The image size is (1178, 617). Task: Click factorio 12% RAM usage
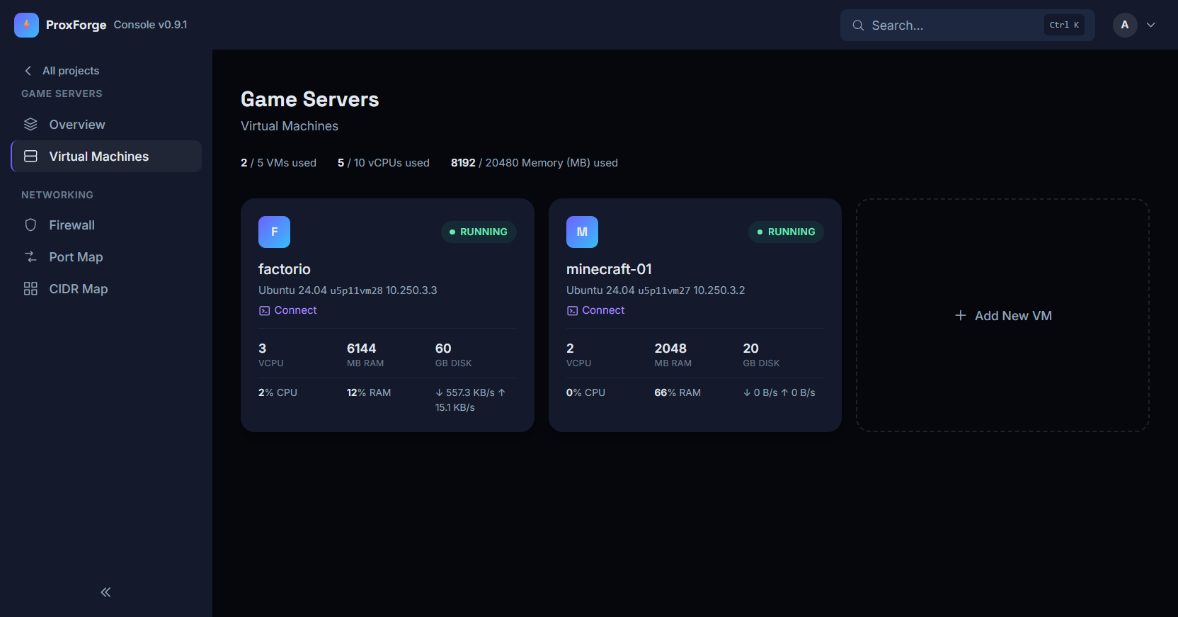coord(369,392)
